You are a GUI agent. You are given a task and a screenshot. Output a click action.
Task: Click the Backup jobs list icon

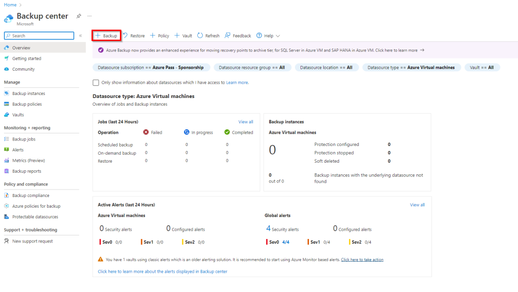[x=7, y=139]
